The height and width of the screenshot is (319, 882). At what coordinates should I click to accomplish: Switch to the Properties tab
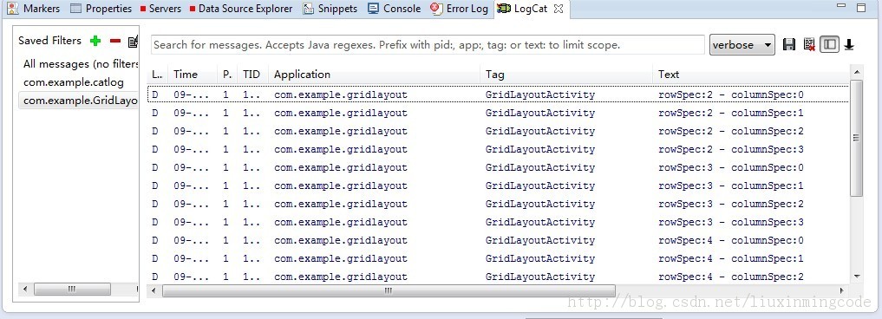point(101,9)
